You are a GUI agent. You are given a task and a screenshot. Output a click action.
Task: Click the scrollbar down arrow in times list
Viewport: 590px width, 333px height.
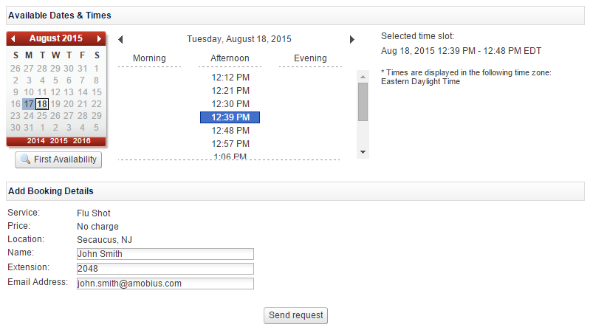tap(363, 152)
